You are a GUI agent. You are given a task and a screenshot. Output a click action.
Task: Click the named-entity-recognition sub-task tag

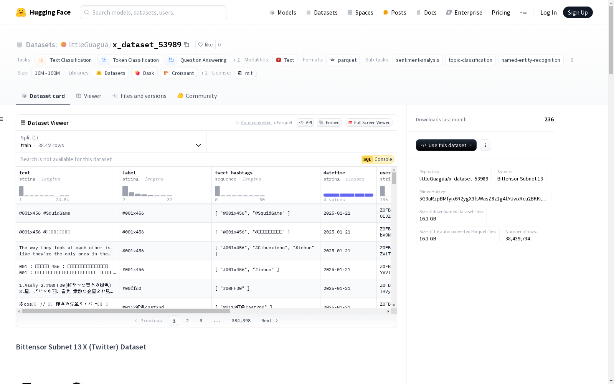click(531, 60)
